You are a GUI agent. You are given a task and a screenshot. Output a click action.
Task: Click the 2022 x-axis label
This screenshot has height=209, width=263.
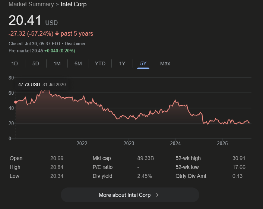82,143
